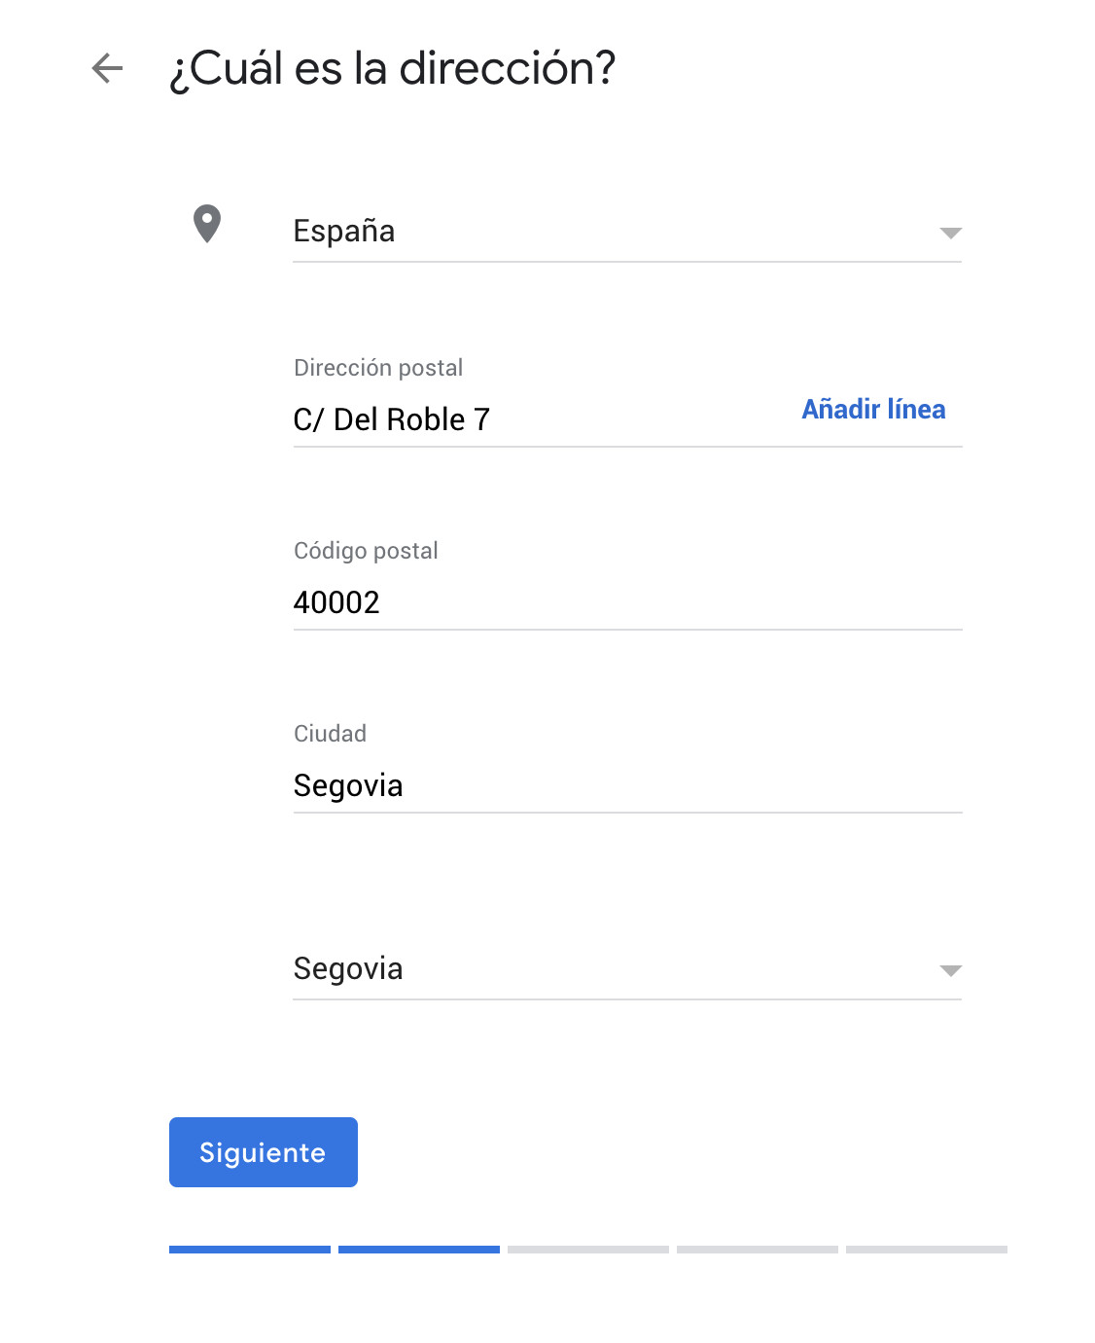Click the location pin icon

tap(207, 224)
